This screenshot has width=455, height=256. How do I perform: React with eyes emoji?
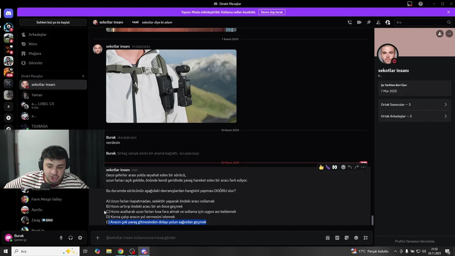[x=334, y=167]
